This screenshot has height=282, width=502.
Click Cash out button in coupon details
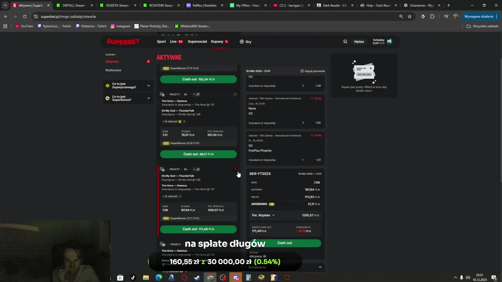pyautogui.click(x=285, y=243)
